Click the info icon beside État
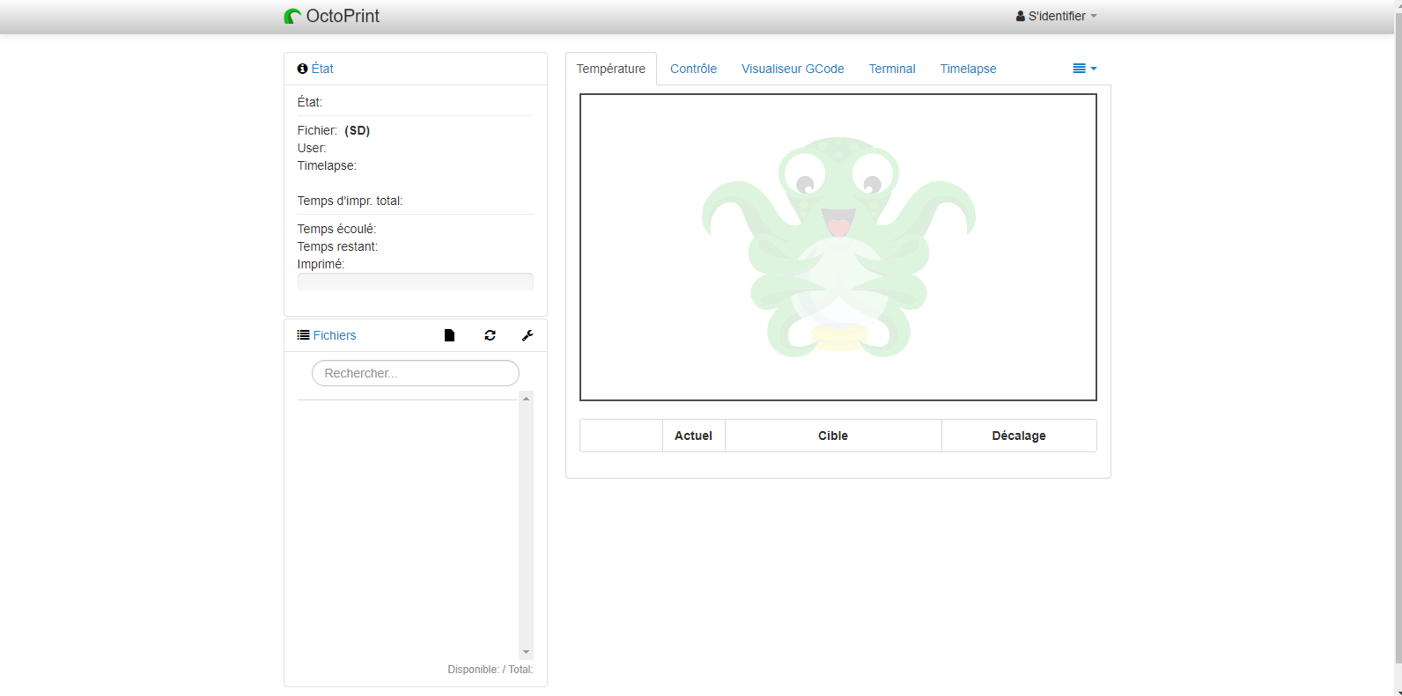 tap(302, 69)
